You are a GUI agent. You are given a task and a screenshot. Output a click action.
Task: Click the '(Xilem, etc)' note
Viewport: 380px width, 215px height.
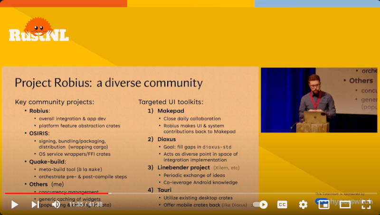(227, 168)
